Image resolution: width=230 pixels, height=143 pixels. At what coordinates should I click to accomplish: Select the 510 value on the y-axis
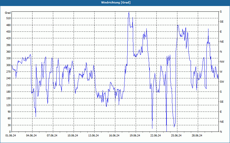[x=9, y=18]
